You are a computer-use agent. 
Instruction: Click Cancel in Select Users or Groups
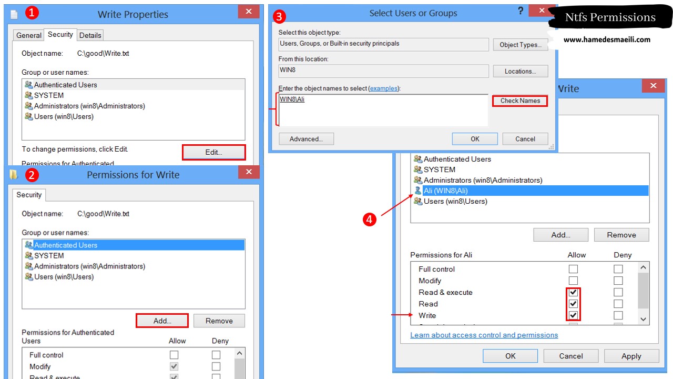coord(525,139)
